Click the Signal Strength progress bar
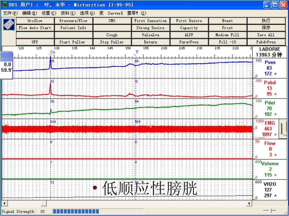 [x=98, y=211]
